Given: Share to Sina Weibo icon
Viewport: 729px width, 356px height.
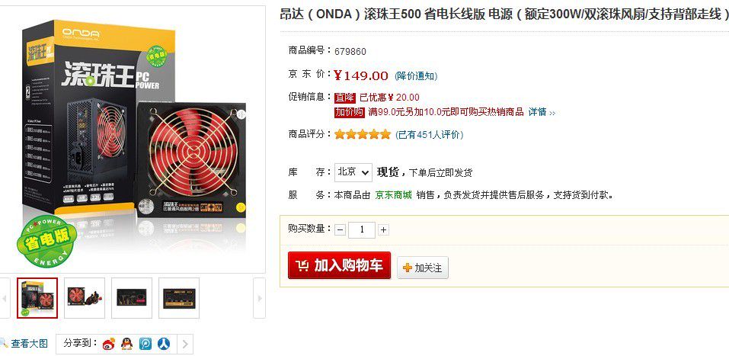Looking at the screenshot, I should (109, 344).
